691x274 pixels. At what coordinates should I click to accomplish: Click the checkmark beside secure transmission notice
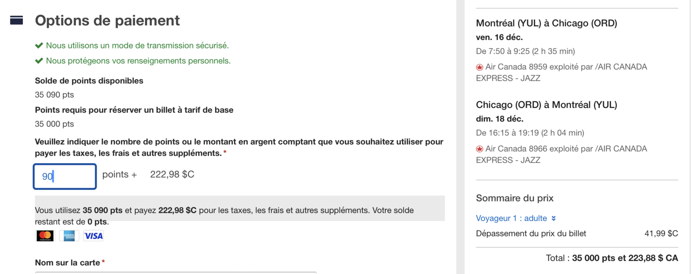(39, 45)
